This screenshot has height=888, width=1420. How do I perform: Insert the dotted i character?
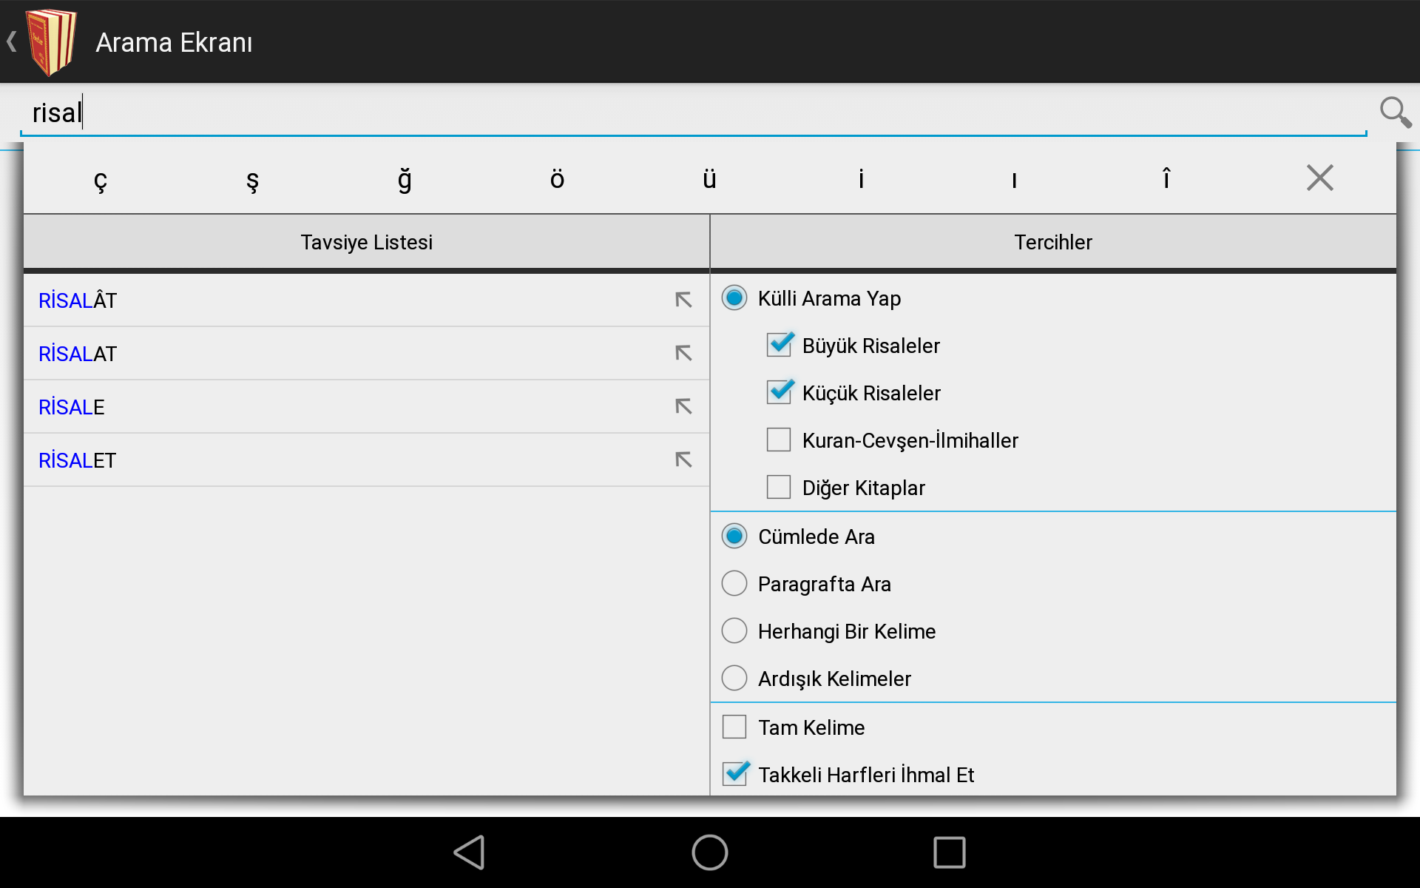(x=862, y=179)
